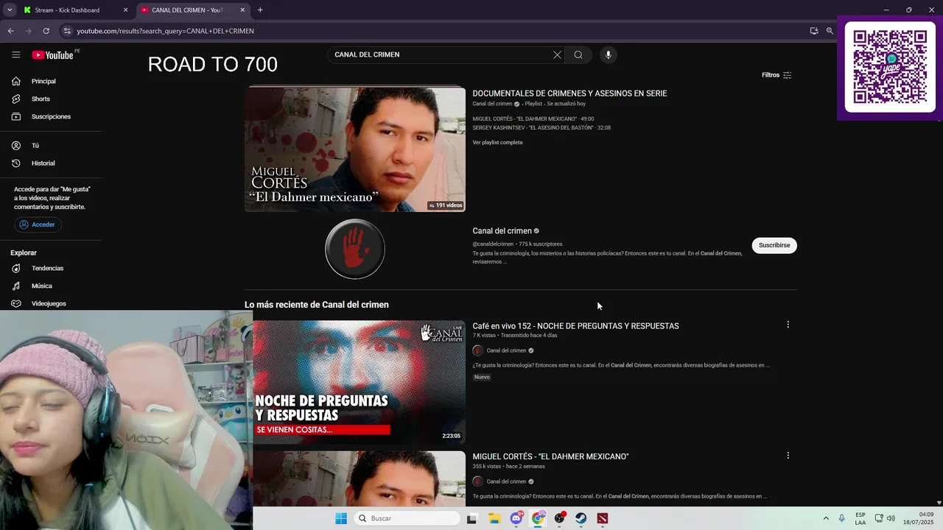Click the taskbar Buscar search box
Viewport: 943px width, 530px height.
pyautogui.click(x=407, y=518)
